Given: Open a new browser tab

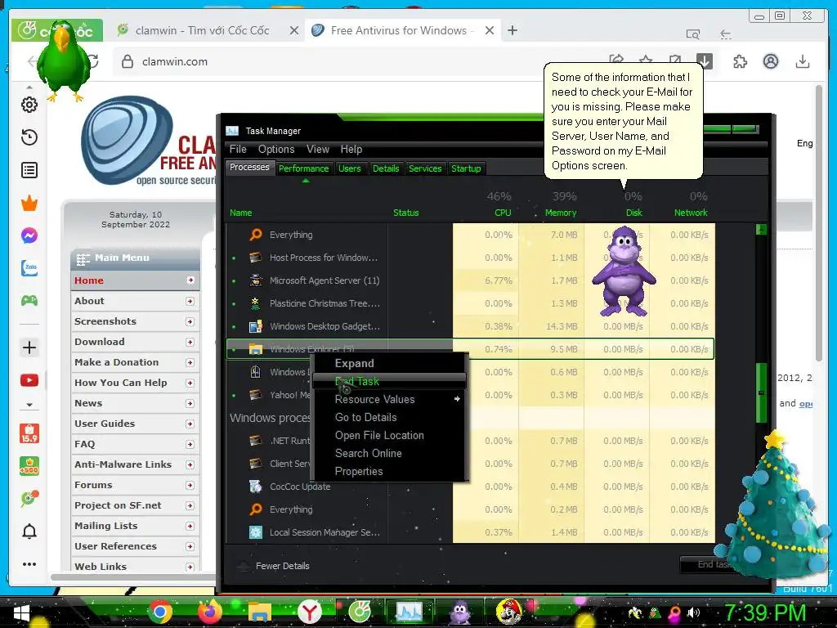Looking at the screenshot, I should point(512,30).
